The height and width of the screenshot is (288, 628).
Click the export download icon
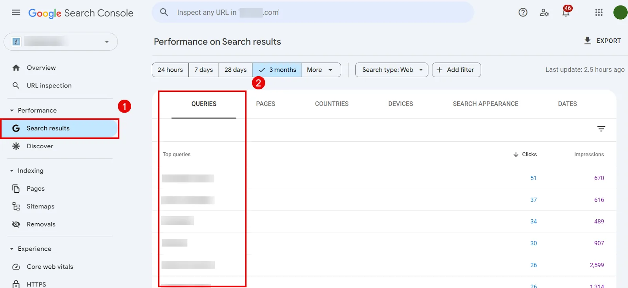coord(588,41)
